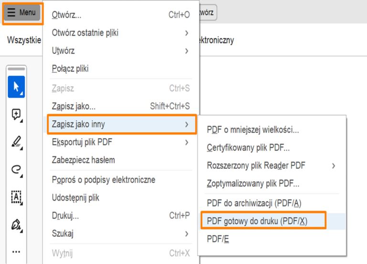367x264 pixels.
Task: Select the arrow selection tool
Action: coord(16,87)
